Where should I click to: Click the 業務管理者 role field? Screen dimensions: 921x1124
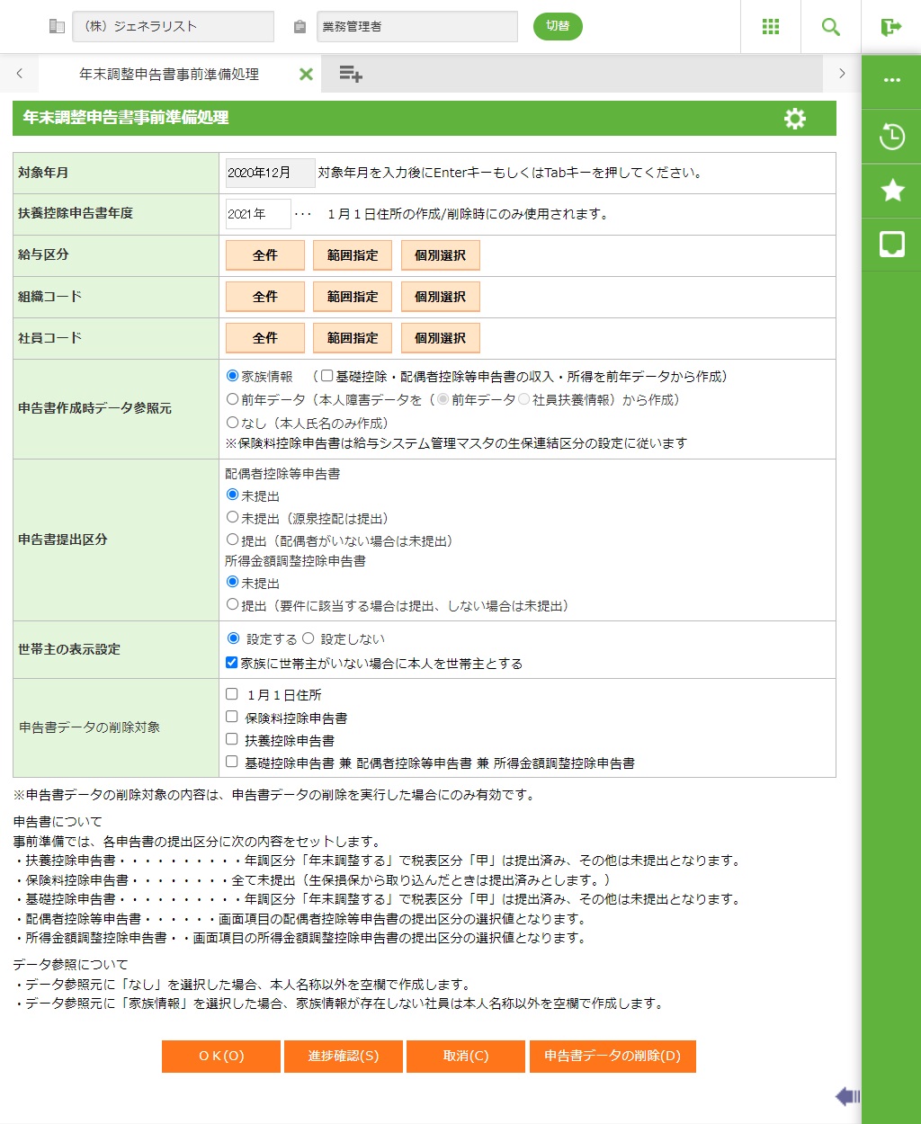point(417,26)
